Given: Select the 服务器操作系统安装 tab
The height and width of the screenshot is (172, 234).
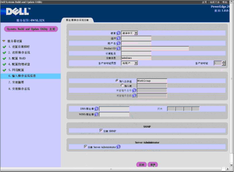Looking at the screenshot, I should click(77, 20).
